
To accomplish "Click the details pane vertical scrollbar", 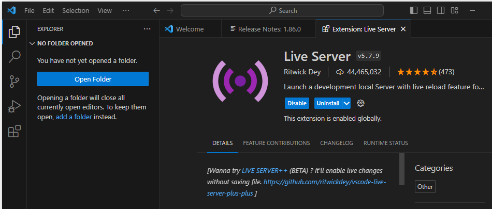I will tap(402, 169).
